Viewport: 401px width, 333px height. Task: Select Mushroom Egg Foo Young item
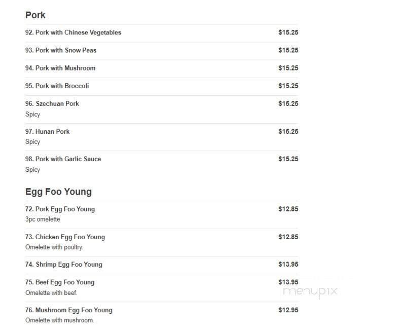pyautogui.click(x=69, y=310)
